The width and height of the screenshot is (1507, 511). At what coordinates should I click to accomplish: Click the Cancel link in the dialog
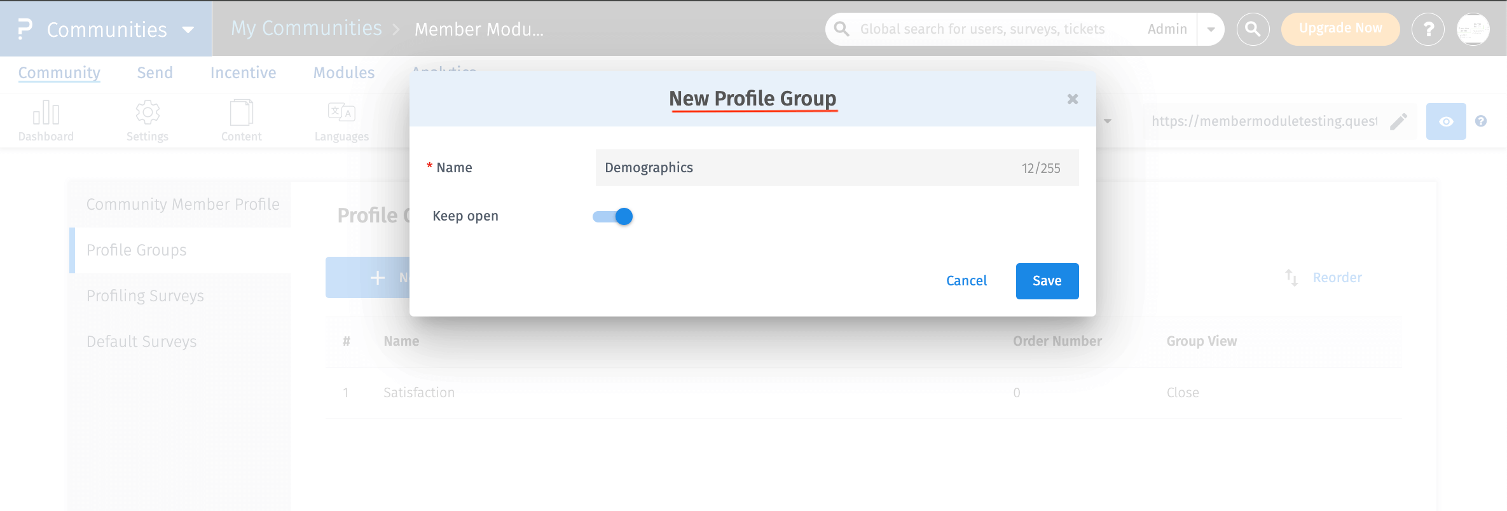click(966, 280)
